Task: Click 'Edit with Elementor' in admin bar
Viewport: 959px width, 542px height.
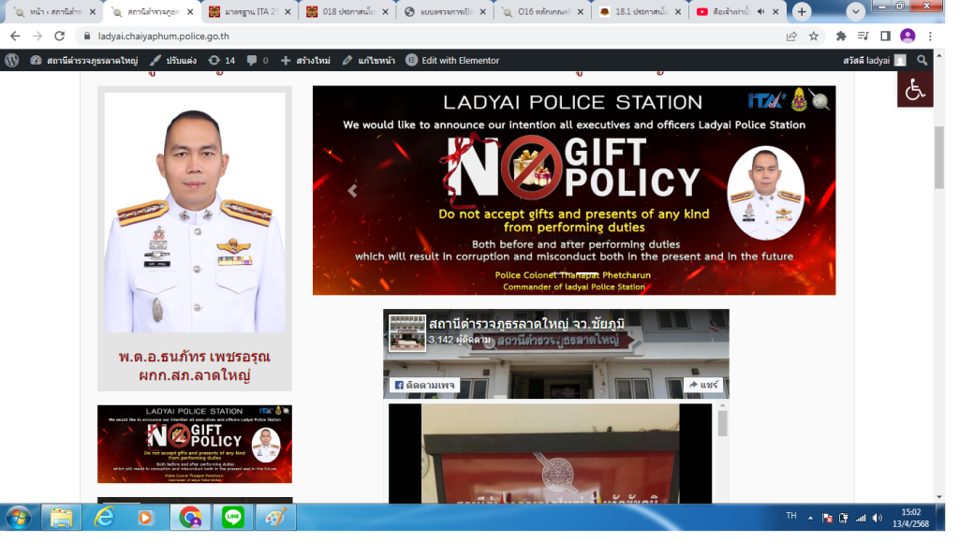Action: click(452, 60)
